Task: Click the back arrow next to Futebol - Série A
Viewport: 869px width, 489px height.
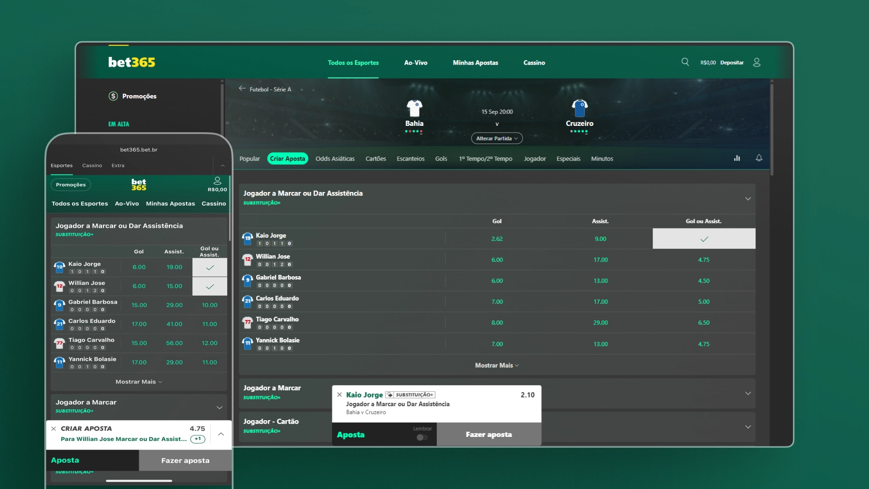Action: pyautogui.click(x=242, y=89)
